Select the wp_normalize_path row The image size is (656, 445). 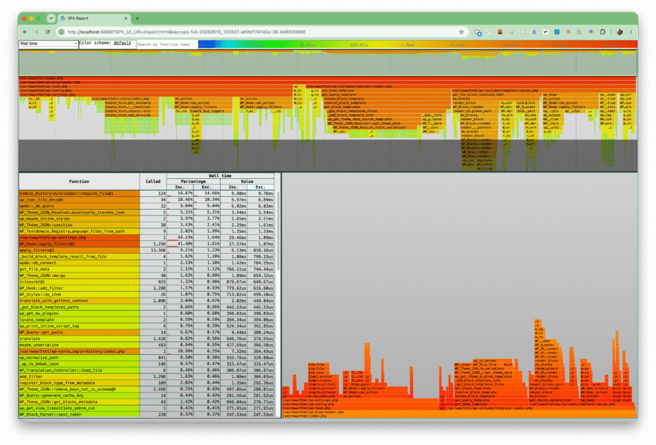coord(147,358)
